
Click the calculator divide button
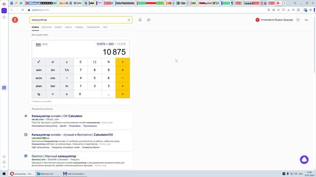point(122,62)
